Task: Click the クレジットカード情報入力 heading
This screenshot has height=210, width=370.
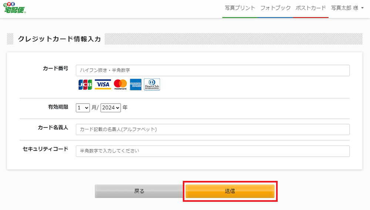Action: tap(60, 39)
